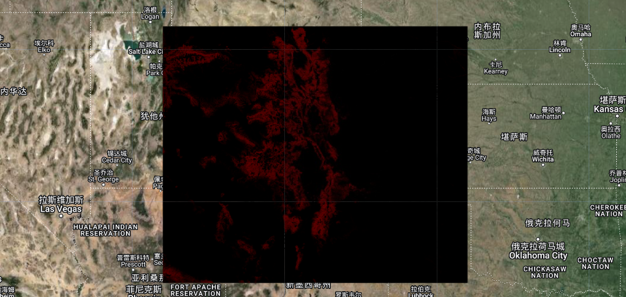Select the Elko (埃尔科) city label
The height and width of the screenshot is (297, 626).
pos(44,46)
